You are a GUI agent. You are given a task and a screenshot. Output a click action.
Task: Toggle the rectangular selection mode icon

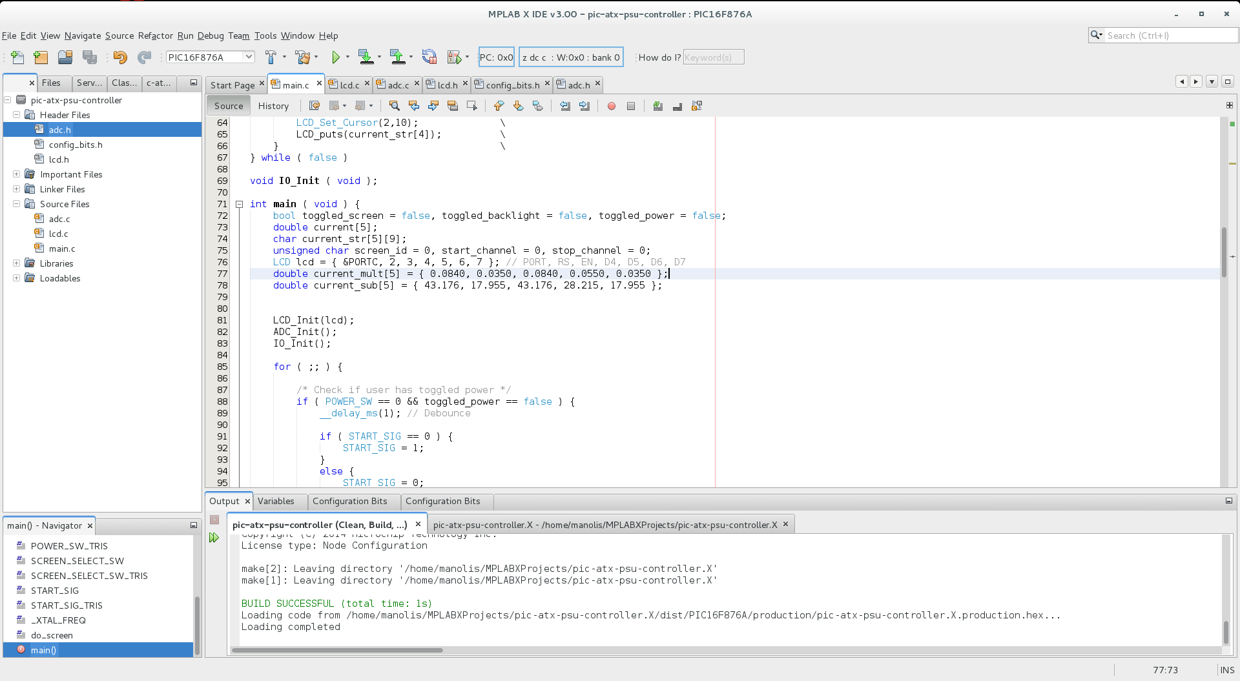pyautogui.click(x=472, y=106)
